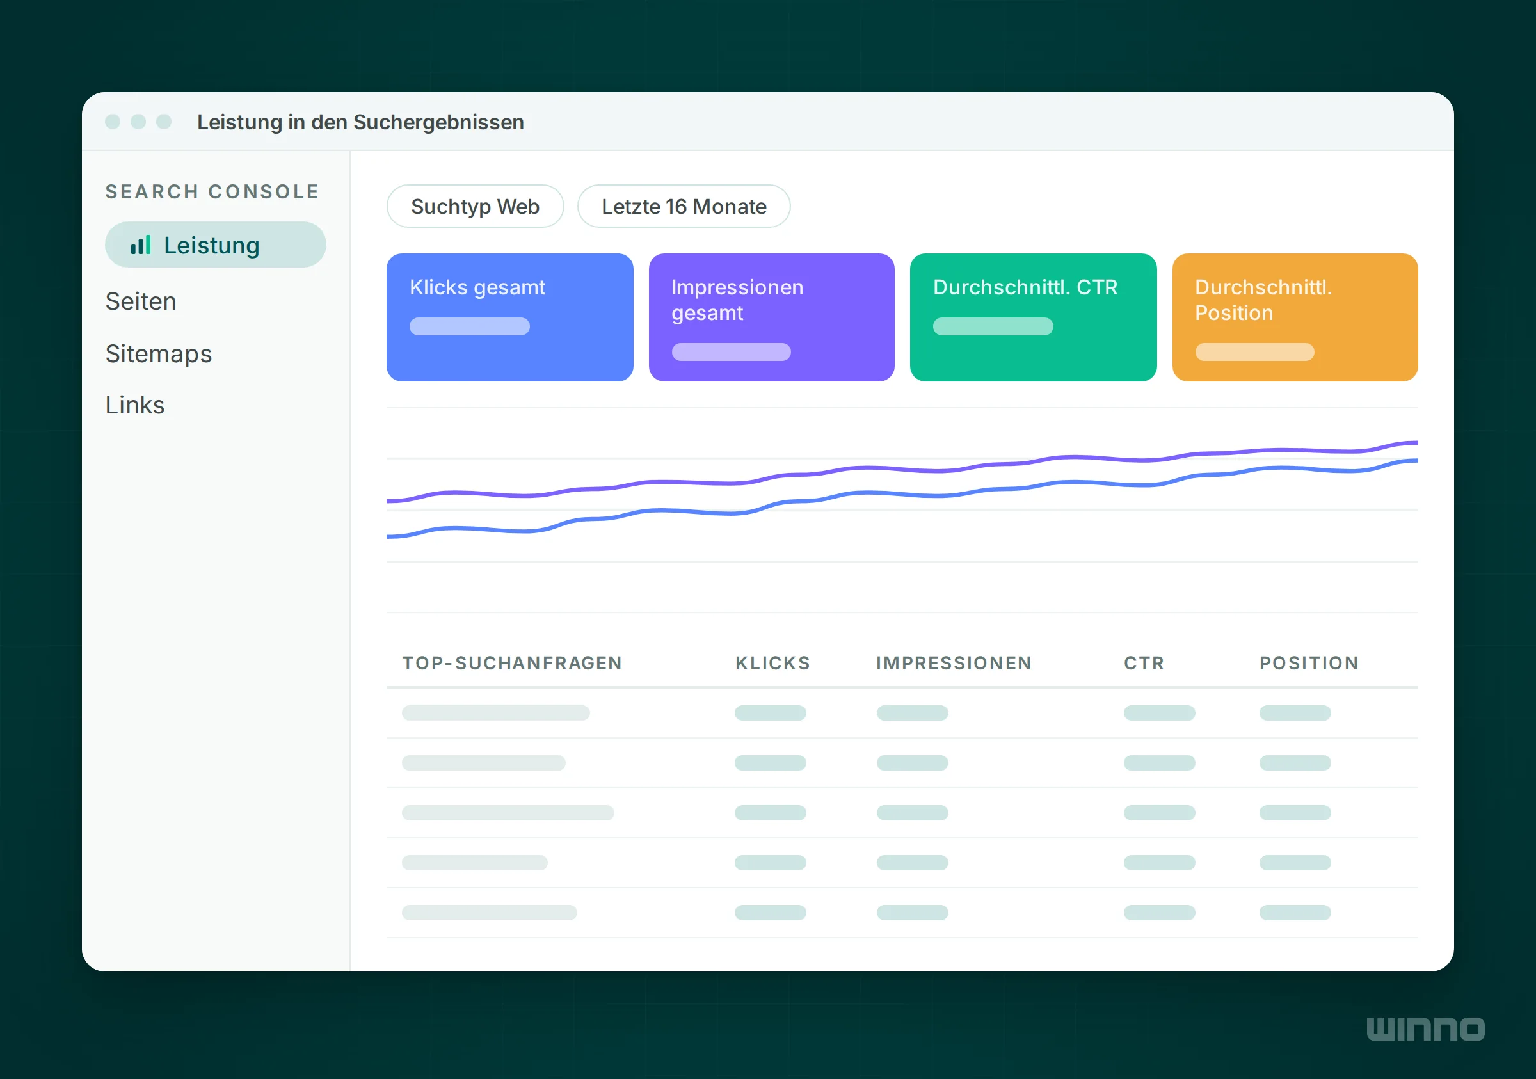Click the Suchtyp Web filter chip
The height and width of the screenshot is (1079, 1536).
click(475, 206)
